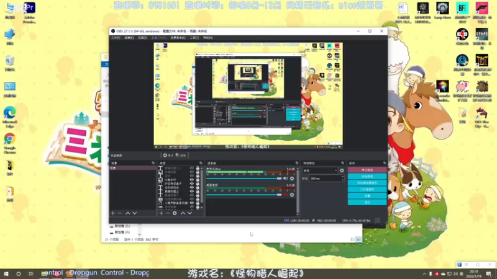Toggle visibility eye of 小猫声歌曲 source row

click(x=192, y=203)
